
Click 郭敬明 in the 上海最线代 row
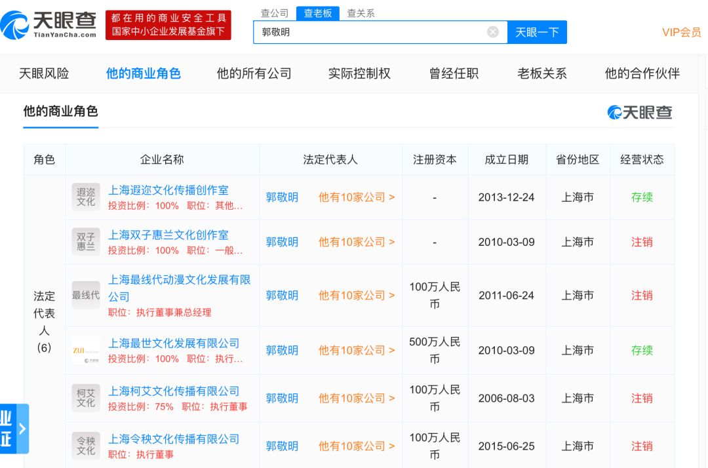(282, 295)
